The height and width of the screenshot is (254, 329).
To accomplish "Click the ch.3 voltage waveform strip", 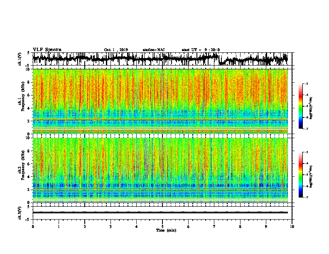I will click(162, 213).
